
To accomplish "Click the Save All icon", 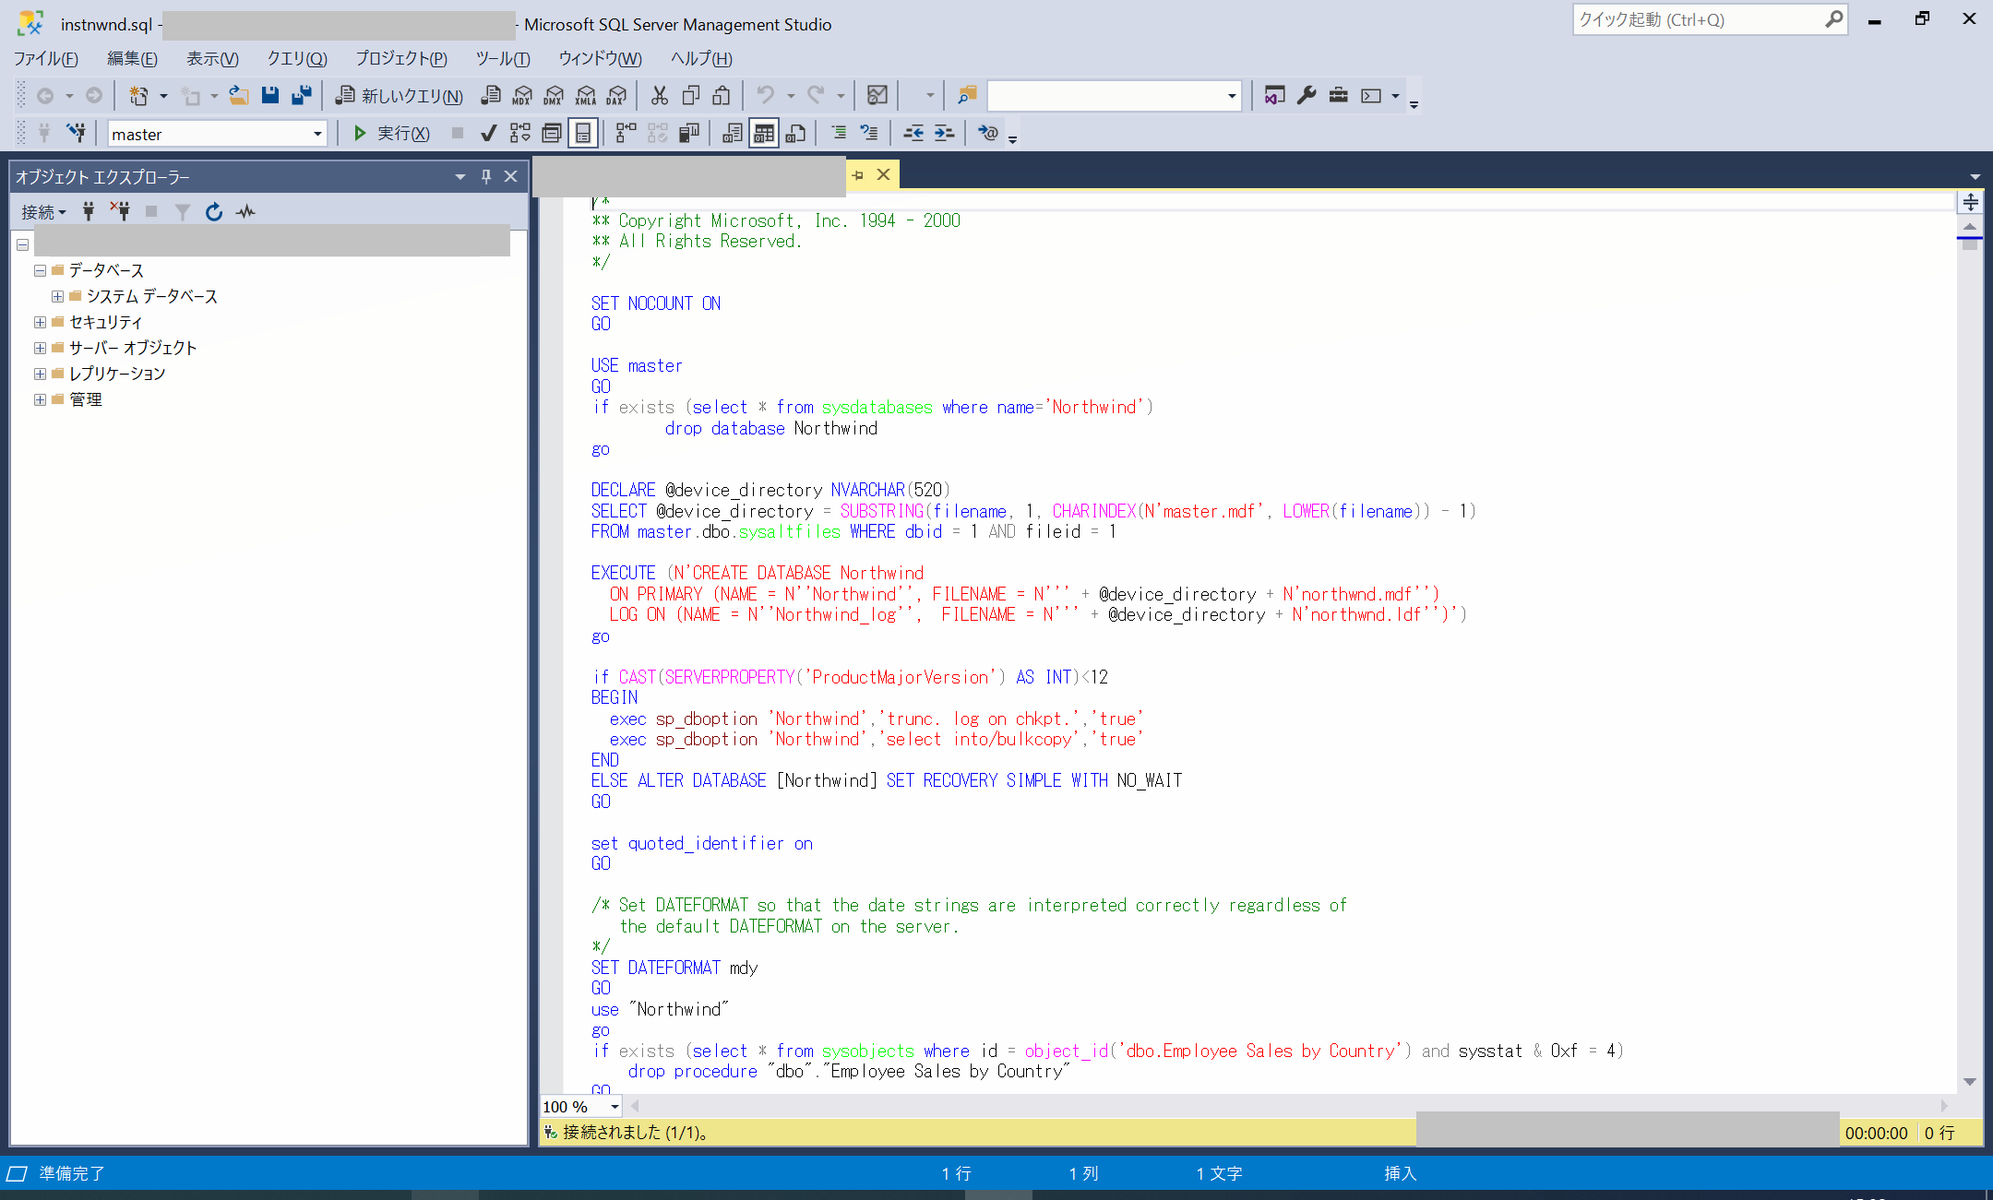I will point(302,95).
